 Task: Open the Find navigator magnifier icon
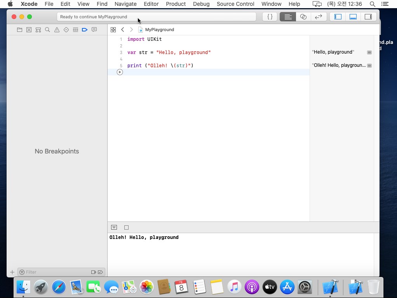tap(47, 30)
